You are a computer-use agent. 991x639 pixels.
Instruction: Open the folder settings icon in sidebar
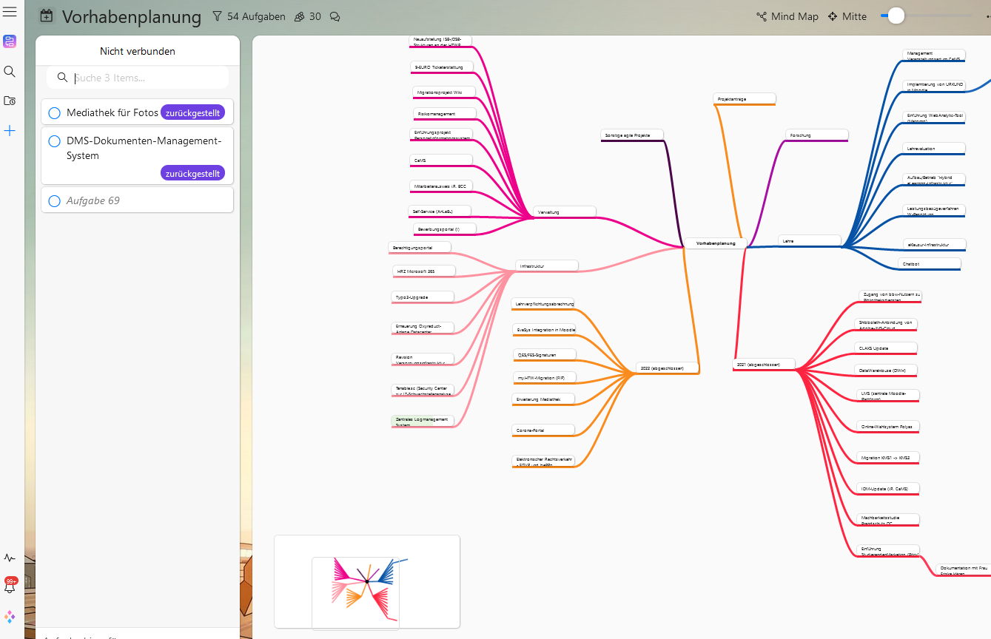[x=10, y=101]
